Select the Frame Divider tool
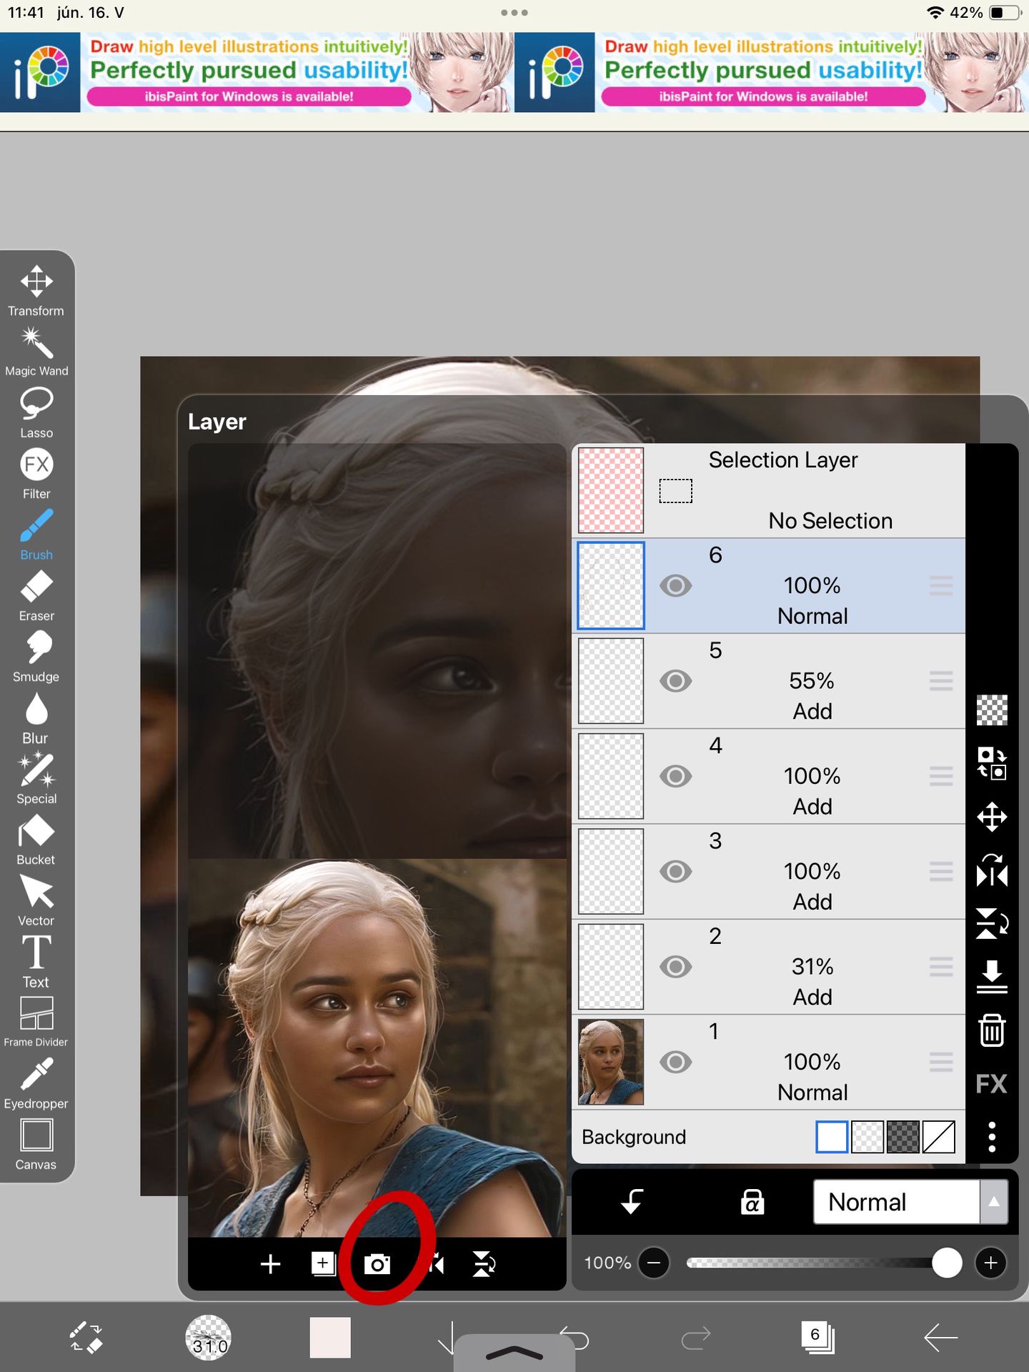The height and width of the screenshot is (1372, 1029). (36, 1023)
